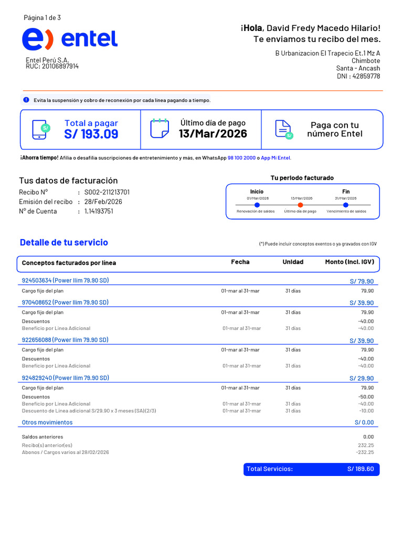403x538 pixels.
Task: Click the Monto (Incl. IGV) column header
Action: (x=349, y=262)
